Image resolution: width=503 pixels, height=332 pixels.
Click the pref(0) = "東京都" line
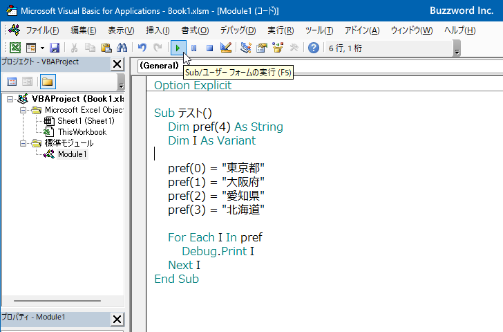coord(216,168)
